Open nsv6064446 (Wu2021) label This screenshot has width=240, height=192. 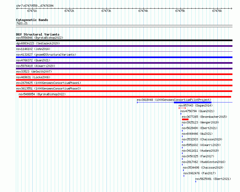(x=197, y=134)
